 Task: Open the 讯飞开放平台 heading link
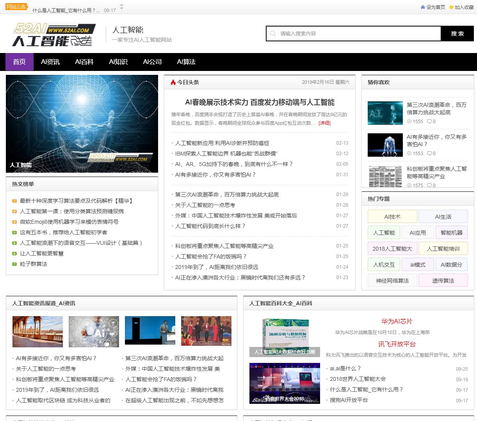coord(397,344)
